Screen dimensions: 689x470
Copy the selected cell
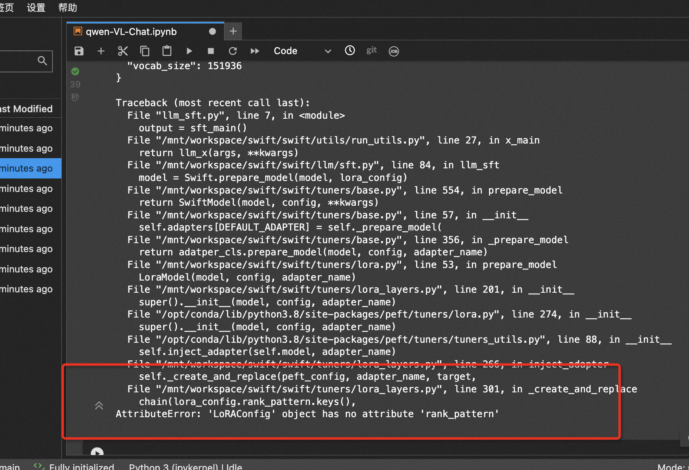tap(145, 51)
